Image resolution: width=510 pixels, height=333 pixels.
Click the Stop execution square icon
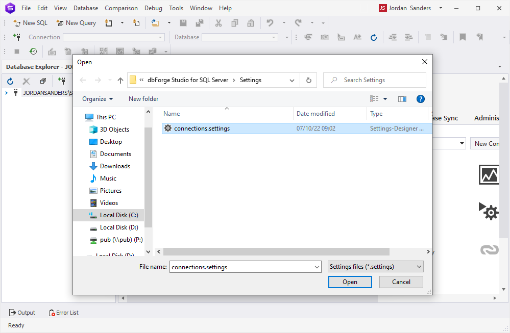(17, 52)
